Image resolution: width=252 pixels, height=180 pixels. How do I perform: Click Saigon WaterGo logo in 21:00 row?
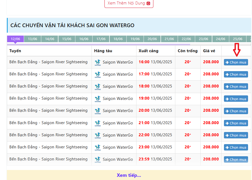[x=98, y=123]
